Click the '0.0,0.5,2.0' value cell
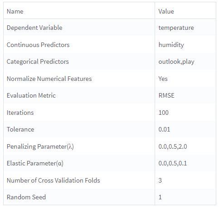The height and width of the screenshot is (207, 219). (173, 146)
